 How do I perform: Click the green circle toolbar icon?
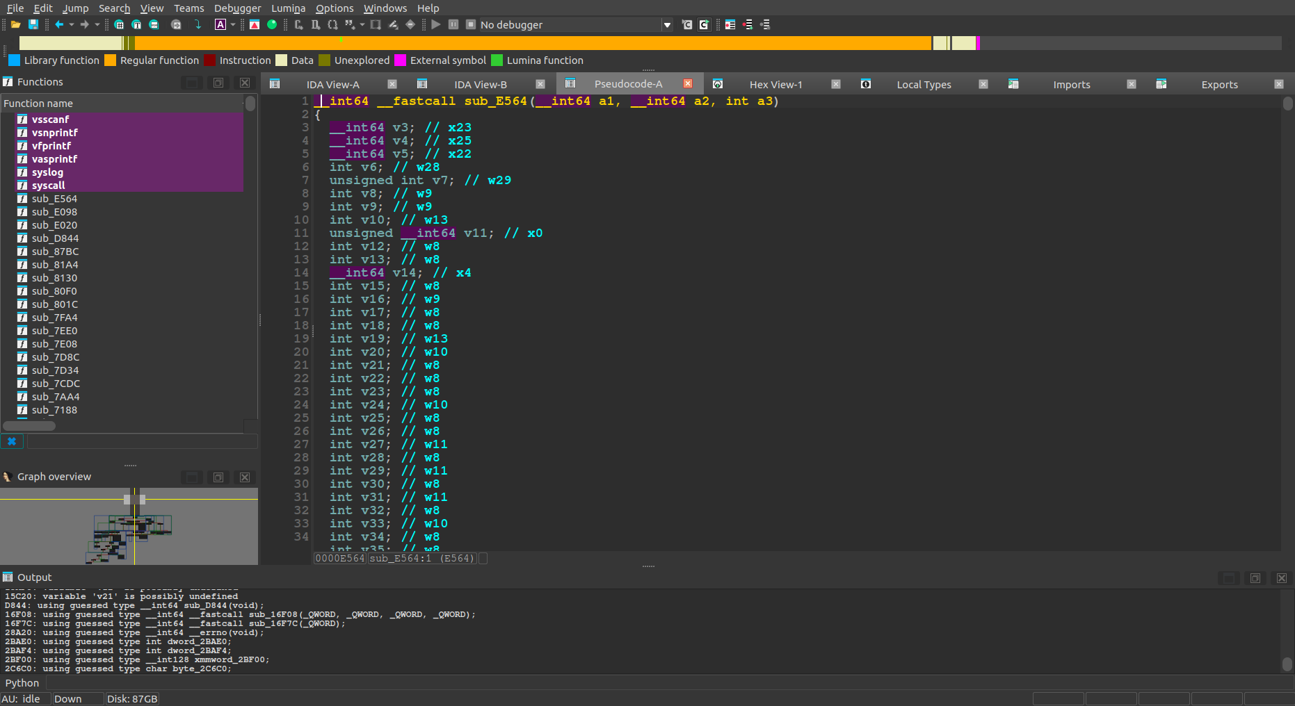pos(272,24)
